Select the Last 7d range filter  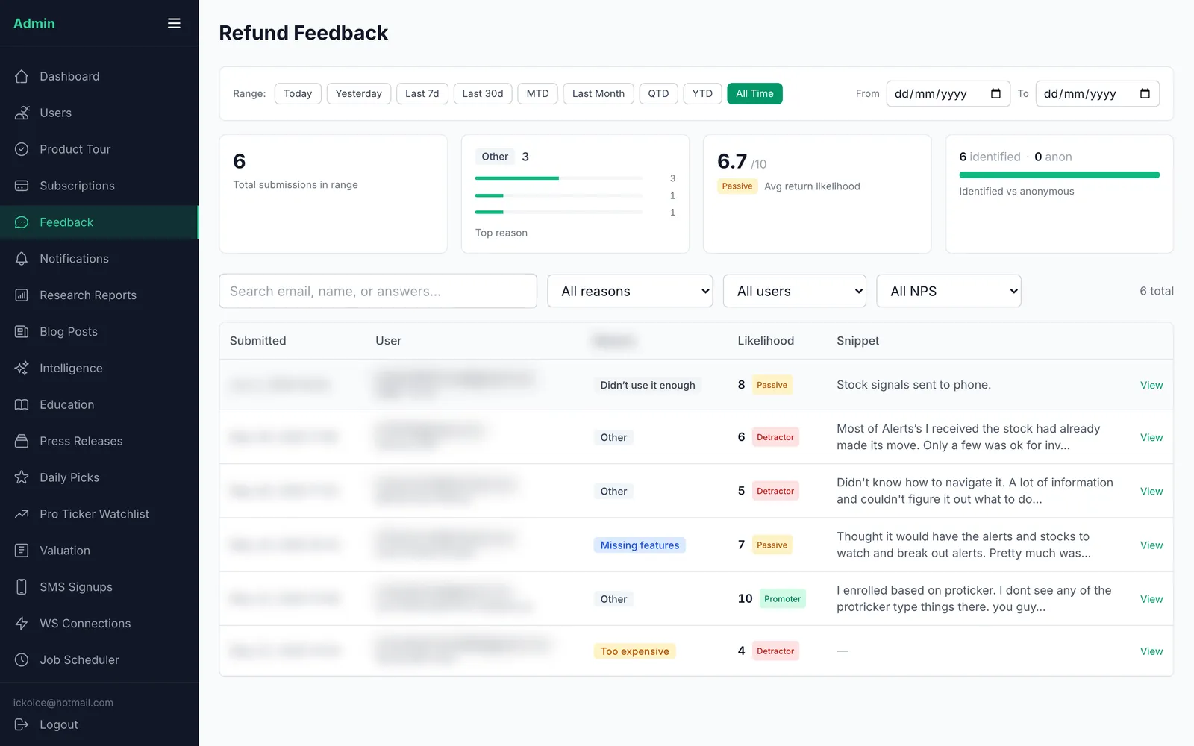pyautogui.click(x=422, y=93)
